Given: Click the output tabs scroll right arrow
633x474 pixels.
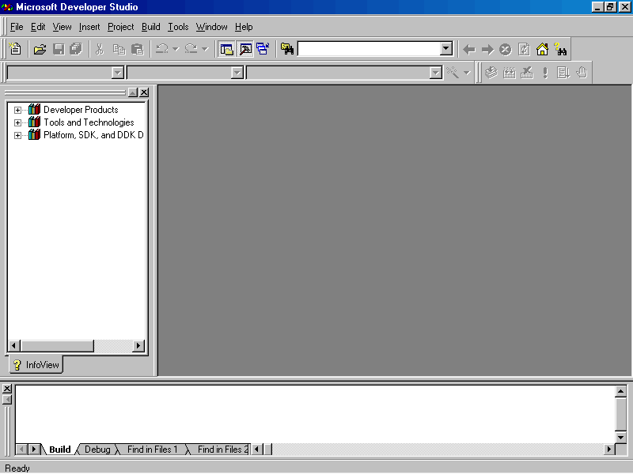Looking at the screenshot, I should pyautogui.click(x=34, y=449).
